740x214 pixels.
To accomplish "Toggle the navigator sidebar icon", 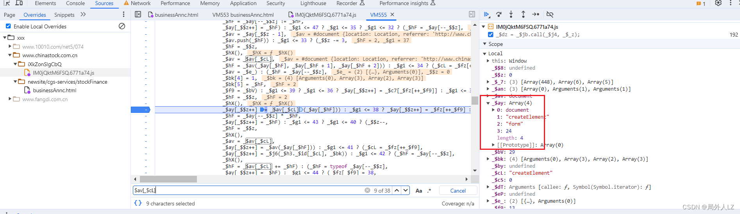I will (x=138, y=14).
